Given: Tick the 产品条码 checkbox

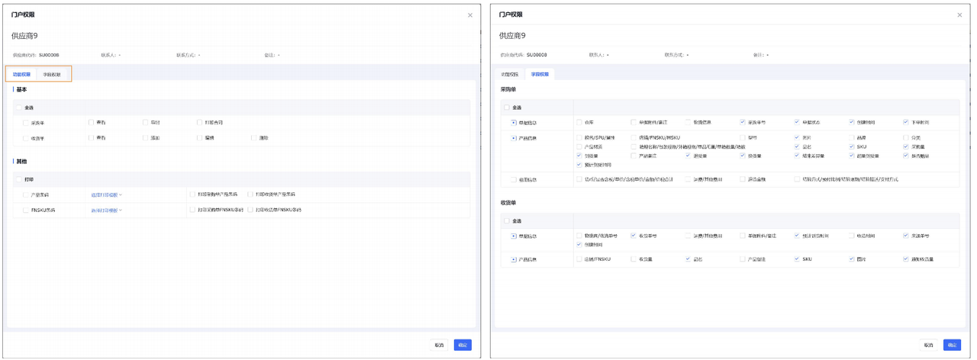Looking at the screenshot, I should tap(27, 194).
